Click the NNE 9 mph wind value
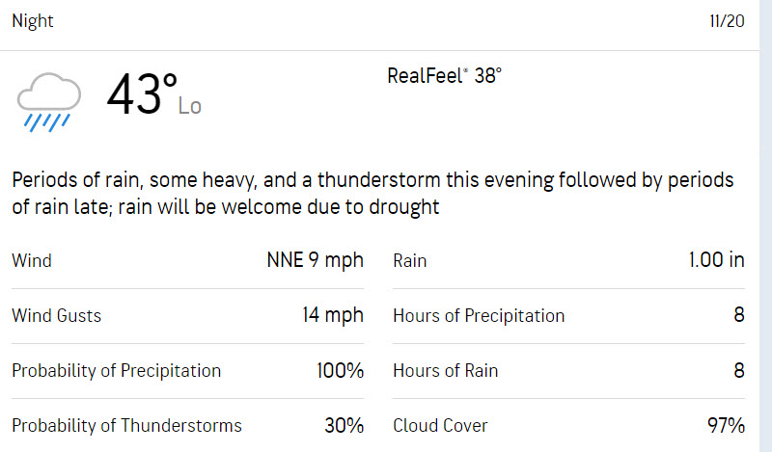Screen dimensions: 772x452 tap(316, 260)
